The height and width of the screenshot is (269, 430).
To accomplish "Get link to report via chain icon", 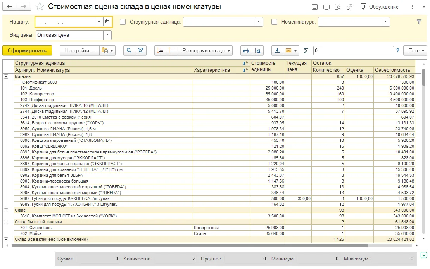I will point(349,7).
